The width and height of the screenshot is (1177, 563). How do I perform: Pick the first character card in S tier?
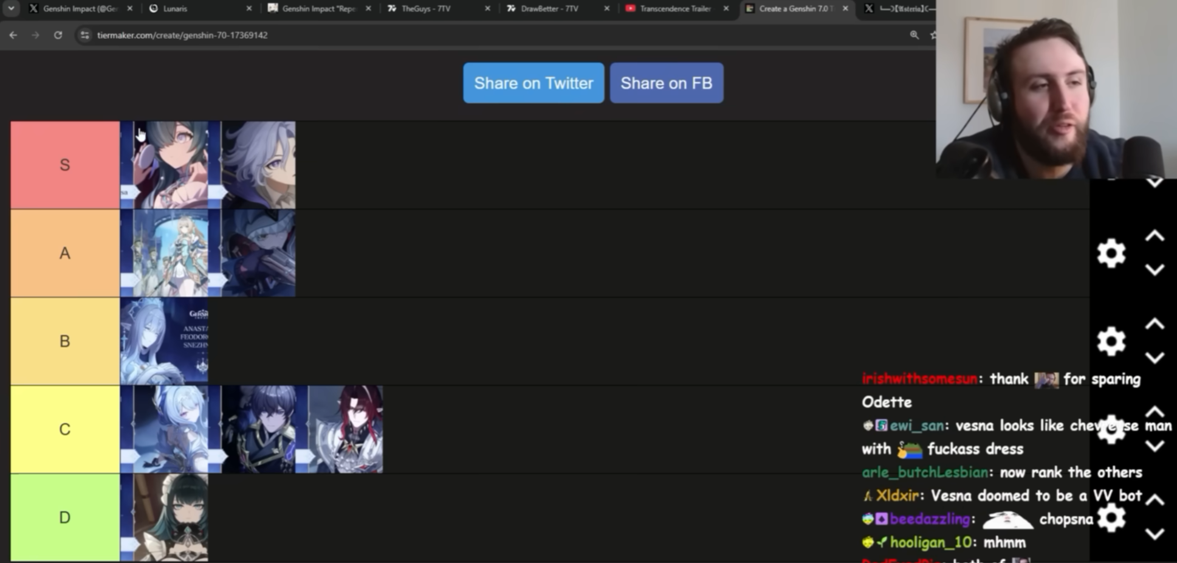[x=164, y=165]
